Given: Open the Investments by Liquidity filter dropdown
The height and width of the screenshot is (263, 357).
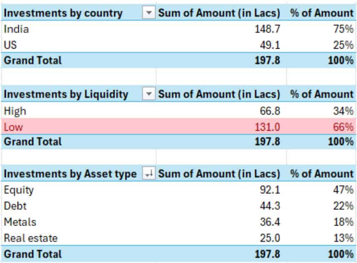Looking at the screenshot, I should [148, 94].
